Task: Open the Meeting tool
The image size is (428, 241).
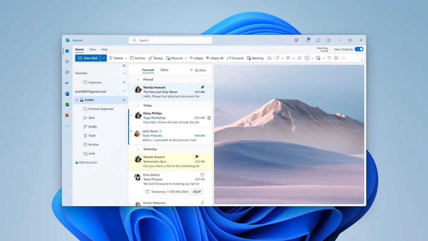Action: [255, 58]
